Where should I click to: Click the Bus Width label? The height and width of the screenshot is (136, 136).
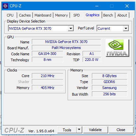[x=80, y=94]
